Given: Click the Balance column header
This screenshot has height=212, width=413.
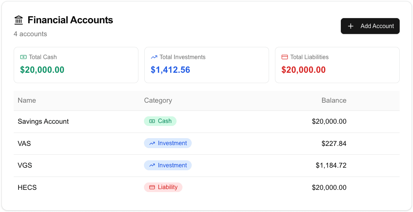Looking at the screenshot, I should (x=334, y=100).
